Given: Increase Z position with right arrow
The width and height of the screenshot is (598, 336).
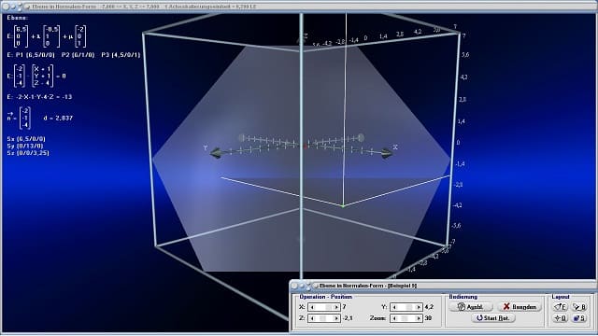Looking at the screenshot, I should (336, 318).
